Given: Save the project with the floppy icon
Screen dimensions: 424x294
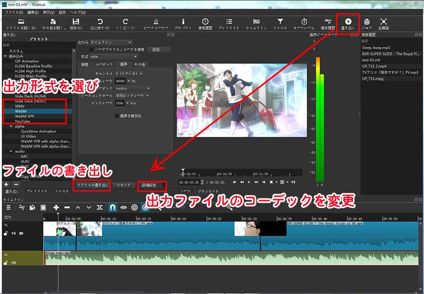Looking at the screenshot, I should coord(76,22).
